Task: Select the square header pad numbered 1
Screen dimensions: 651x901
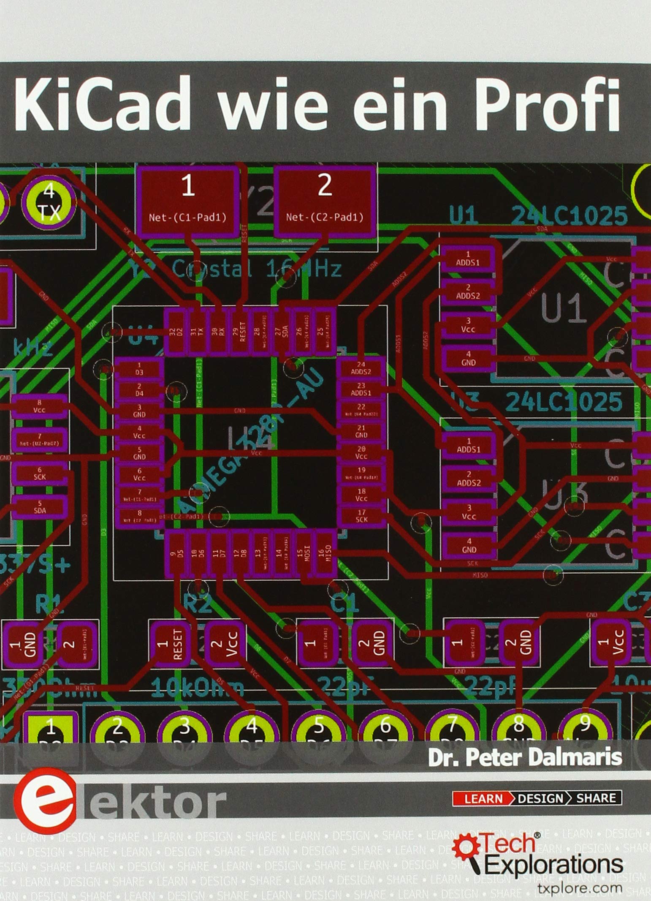Action: coord(50,727)
